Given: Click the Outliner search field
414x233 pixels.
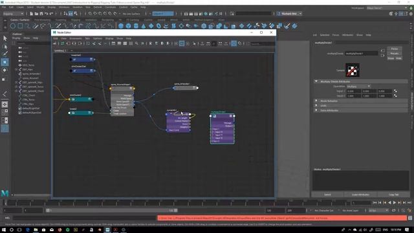Looking at the screenshot, I should click(32, 43).
